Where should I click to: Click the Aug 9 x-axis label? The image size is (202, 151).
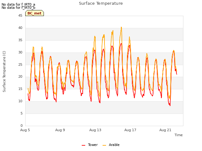click(x=60, y=130)
